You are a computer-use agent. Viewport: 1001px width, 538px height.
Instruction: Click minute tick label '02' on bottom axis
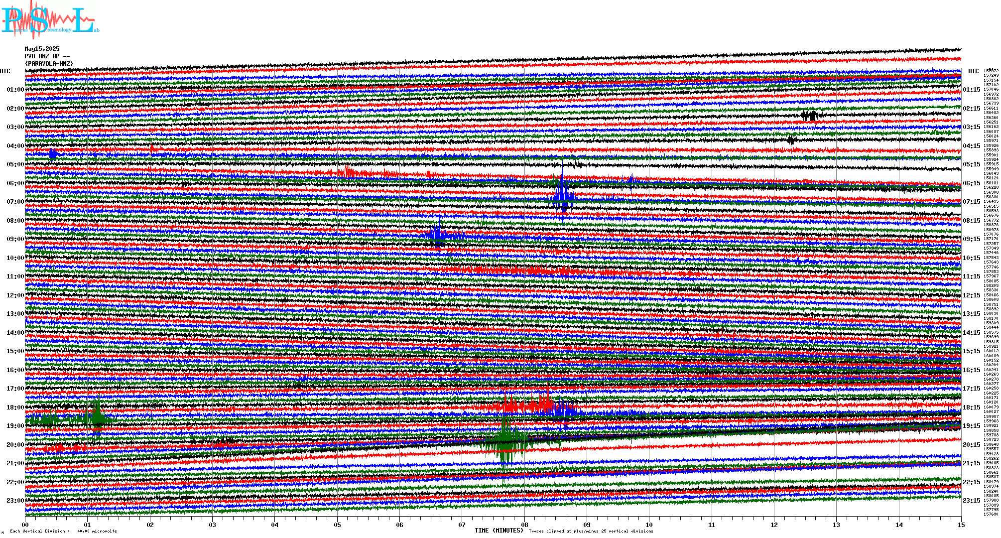150,525
